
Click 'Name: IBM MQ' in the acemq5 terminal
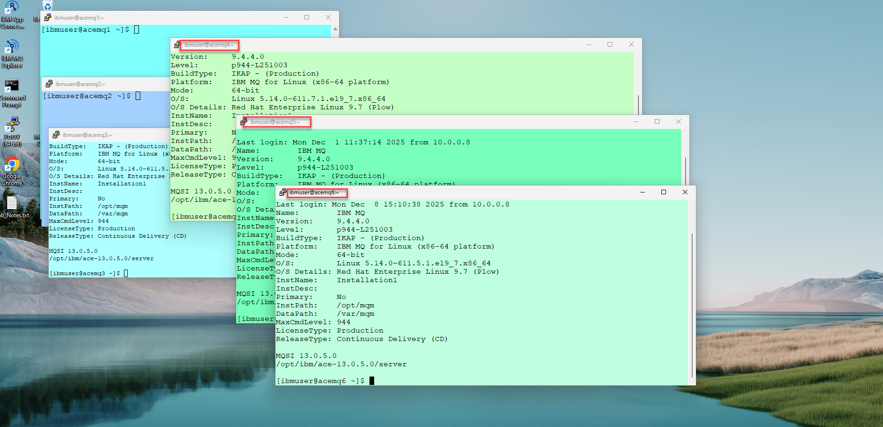pos(281,150)
